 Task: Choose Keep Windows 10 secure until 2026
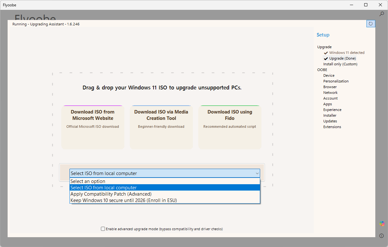(x=165, y=200)
